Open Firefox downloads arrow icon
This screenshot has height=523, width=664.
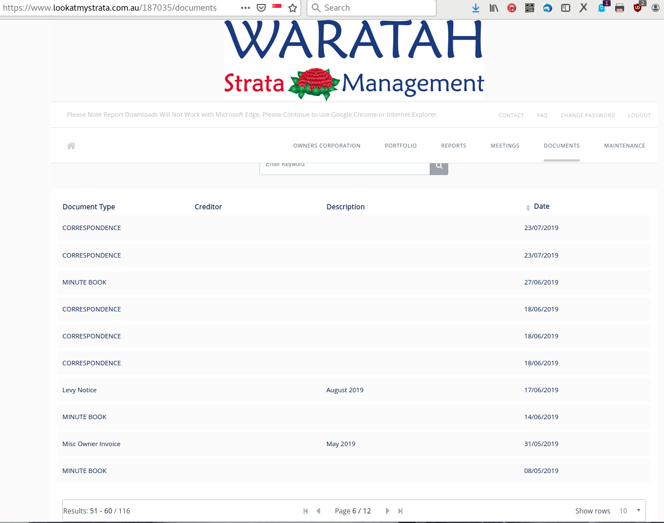click(476, 8)
